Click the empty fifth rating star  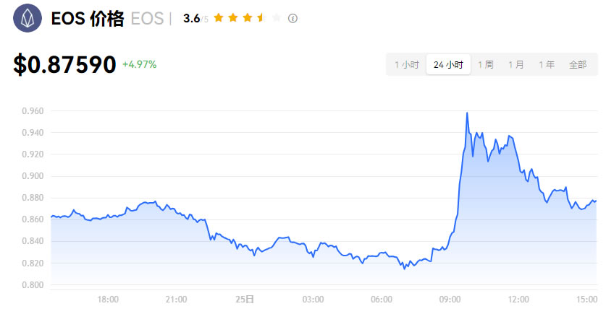(277, 18)
